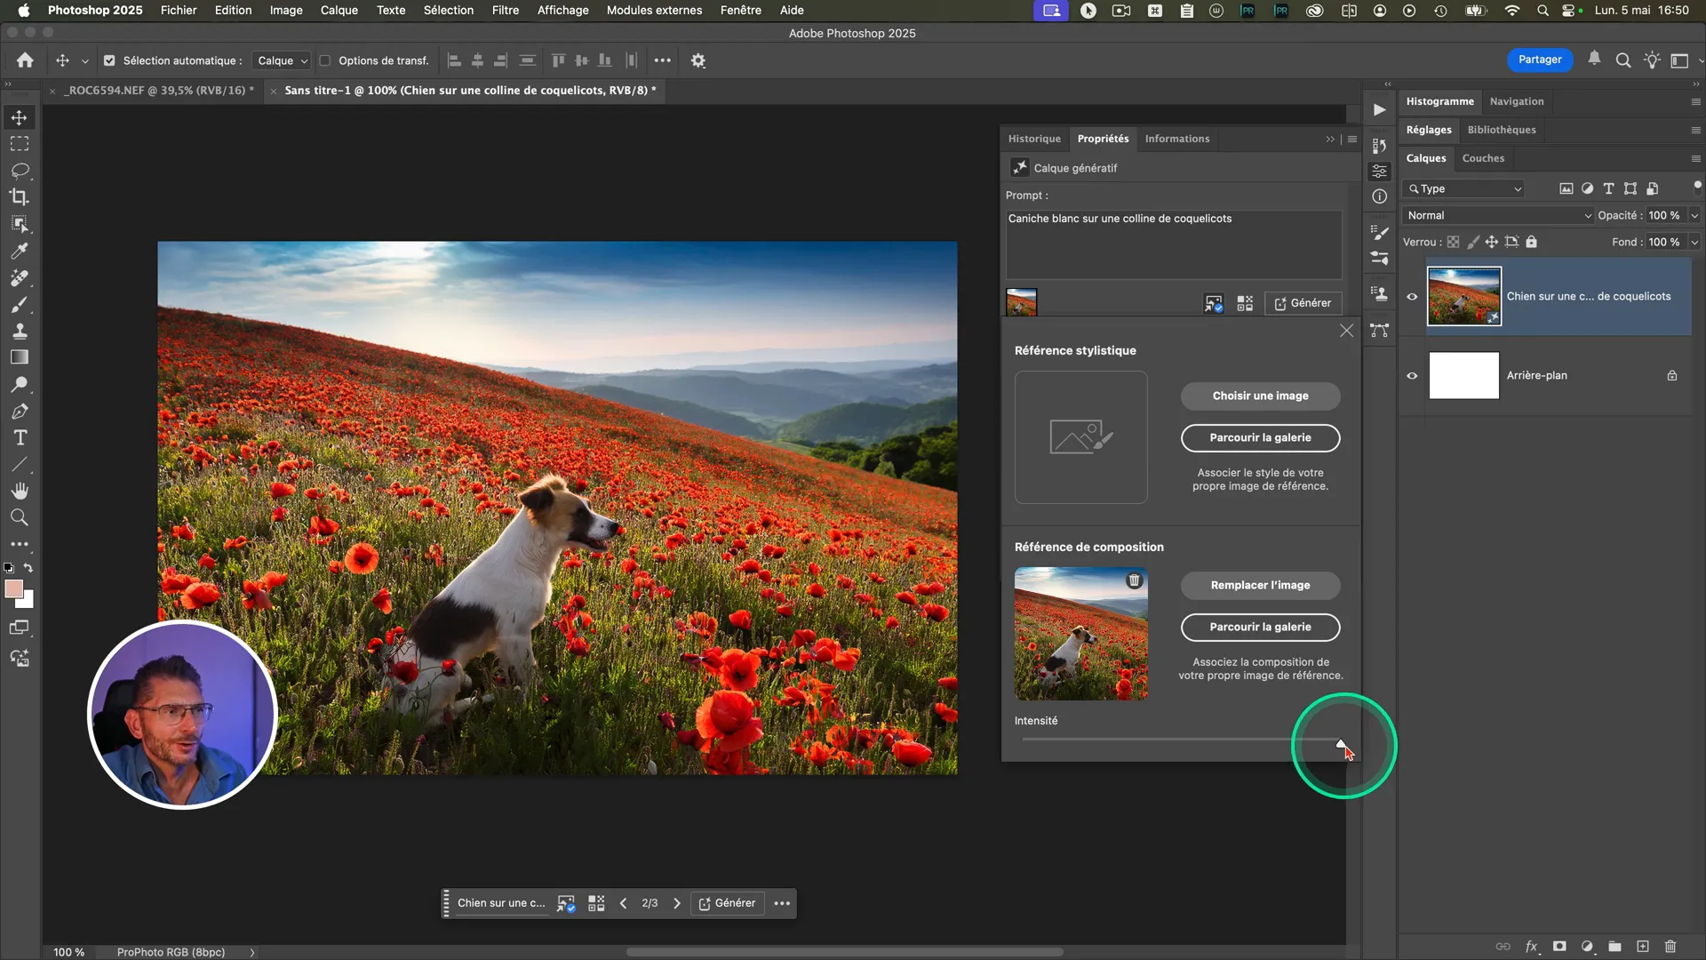Show next generated variation arrow
The width and height of the screenshot is (1706, 960).
tap(676, 903)
